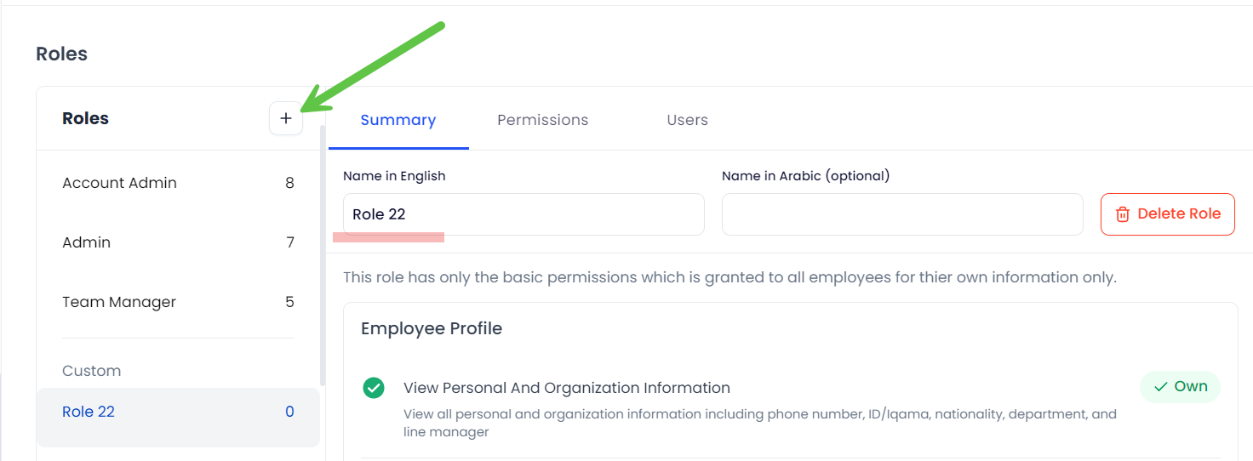Click the Name in Arabic (optional) label
1253x461 pixels.
click(x=805, y=176)
